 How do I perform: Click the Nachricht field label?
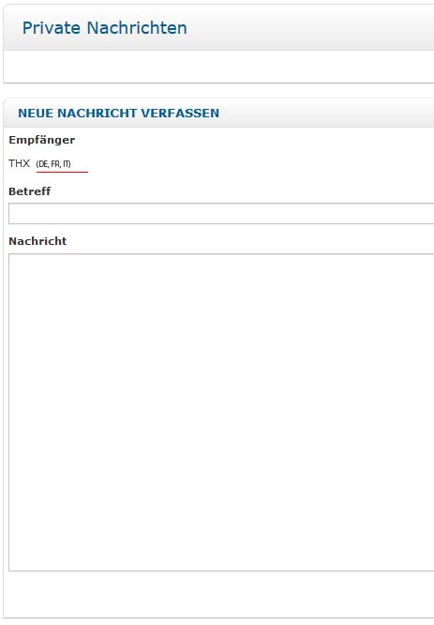pos(37,241)
